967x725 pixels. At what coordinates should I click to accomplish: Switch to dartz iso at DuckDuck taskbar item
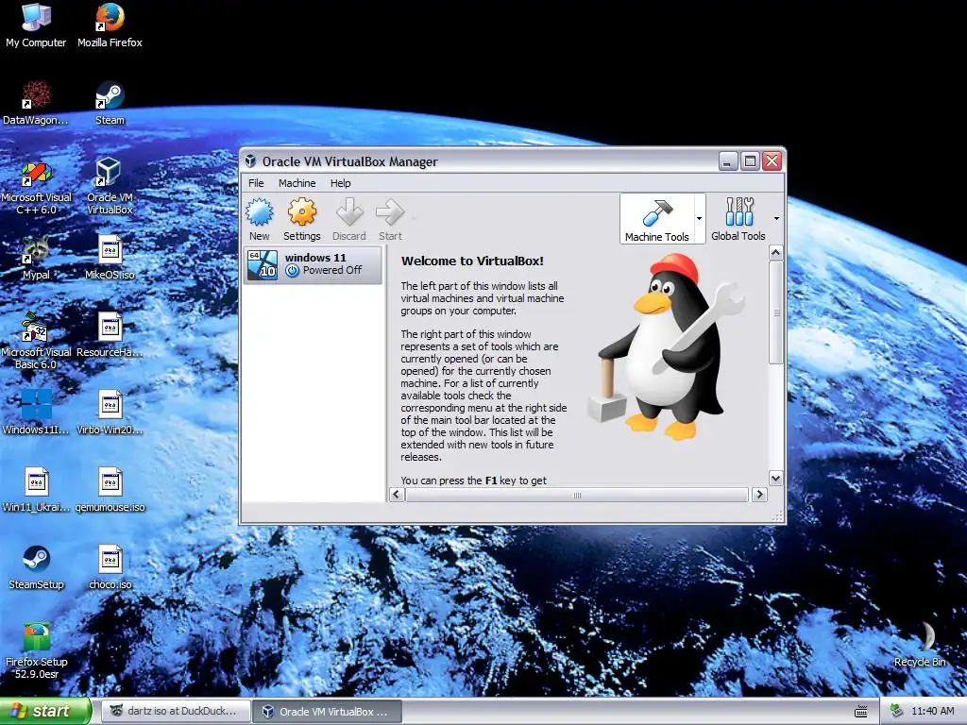point(176,711)
